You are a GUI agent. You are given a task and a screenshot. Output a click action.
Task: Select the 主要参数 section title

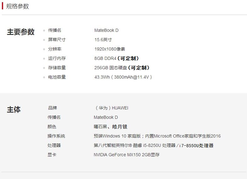coord(21,32)
